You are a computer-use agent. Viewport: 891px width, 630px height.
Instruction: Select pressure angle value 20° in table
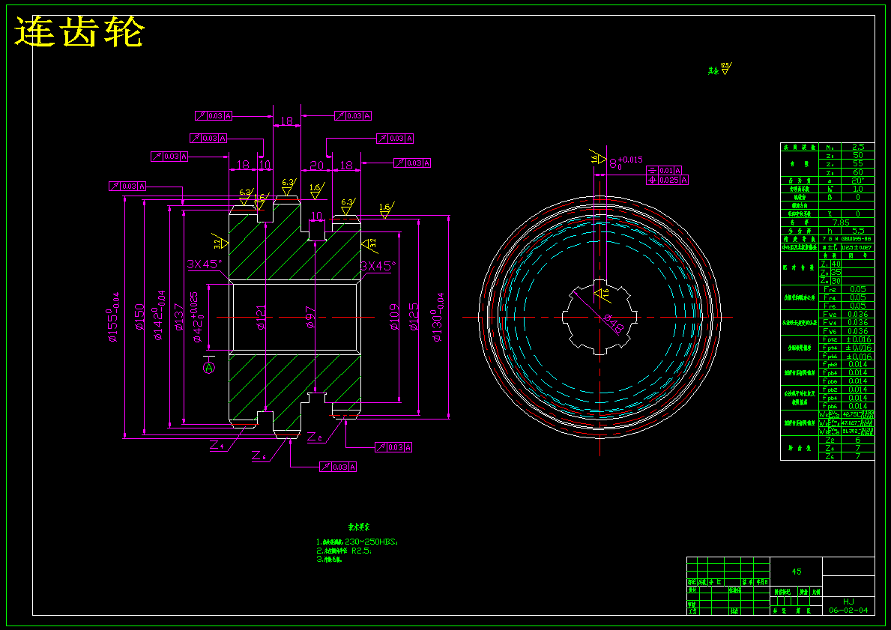tap(858, 181)
